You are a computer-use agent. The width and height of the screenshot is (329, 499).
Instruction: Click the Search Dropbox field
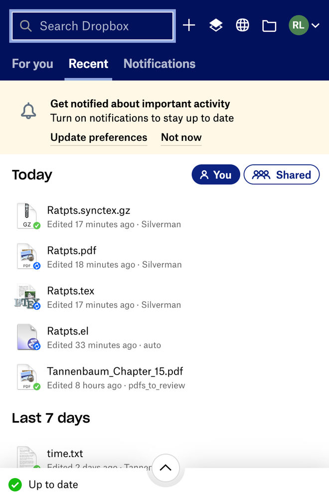pyautogui.click(x=92, y=26)
